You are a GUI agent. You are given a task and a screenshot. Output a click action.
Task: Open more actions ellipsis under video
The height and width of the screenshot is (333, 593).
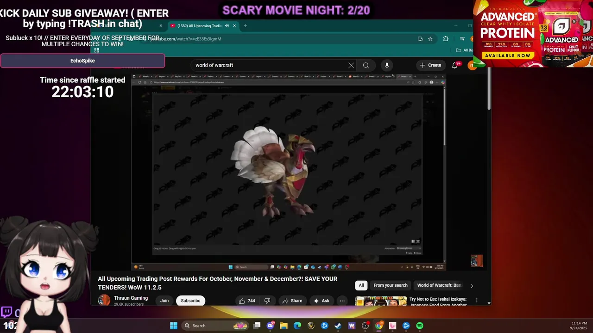tap(342, 301)
